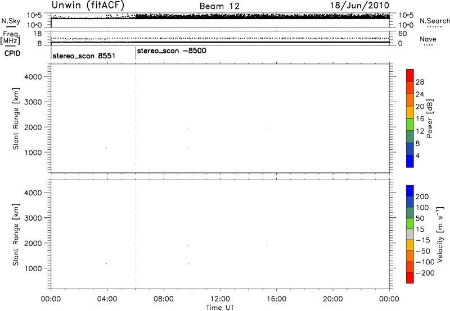The image size is (450, 311).
Task: Click the 'CPID' row label
Action: pos(12,53)
